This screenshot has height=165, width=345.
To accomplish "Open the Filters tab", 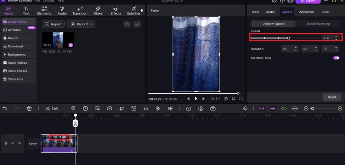I will pos(98,11).
